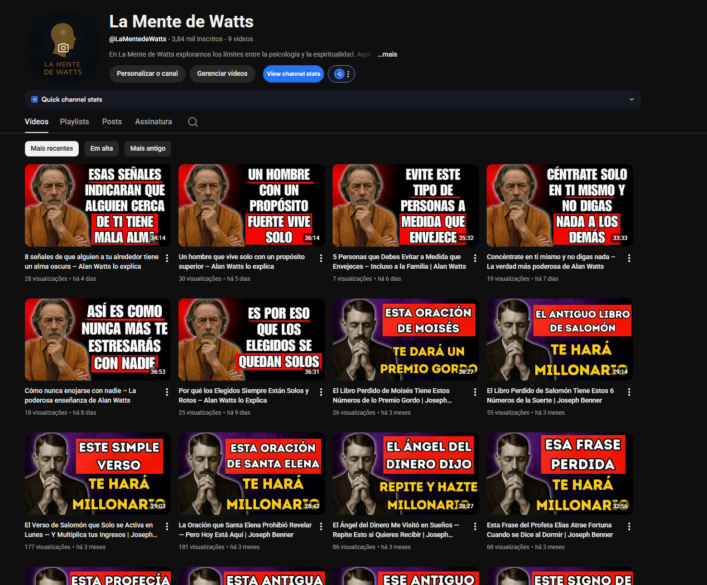Open 'Gerenciar vídeos' button
This screenshot has width=707, height=585.
pos(222,74)
